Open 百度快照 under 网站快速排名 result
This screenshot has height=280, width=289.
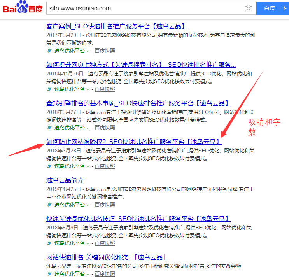[105, 274]
